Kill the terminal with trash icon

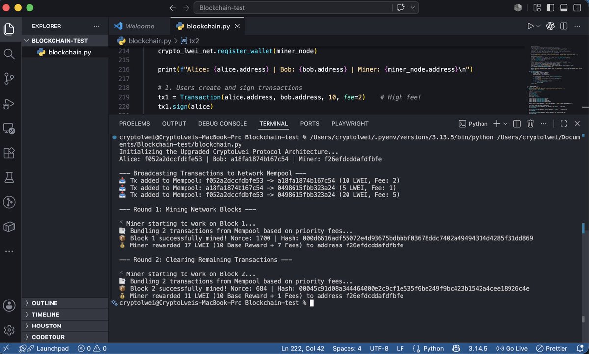click(530, 124)
